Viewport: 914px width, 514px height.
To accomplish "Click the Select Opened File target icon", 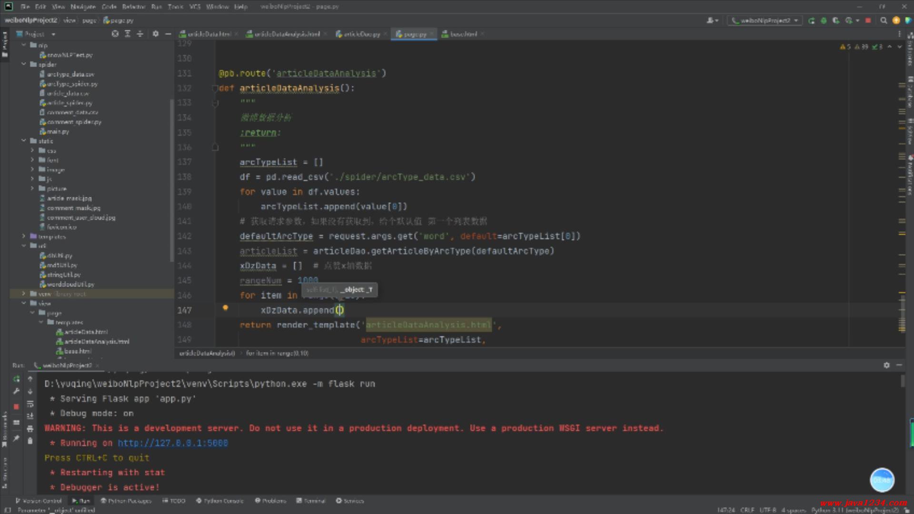I will tap(115, 34).
